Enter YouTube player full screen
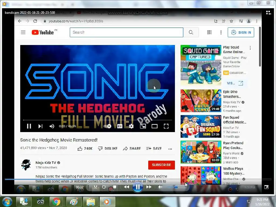The width and height of the screenshot is (276, 207). 166,126
